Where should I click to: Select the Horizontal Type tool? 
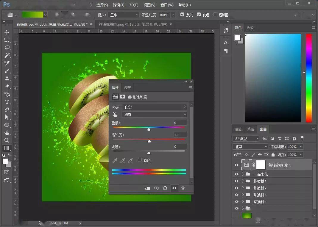(7, 102)
